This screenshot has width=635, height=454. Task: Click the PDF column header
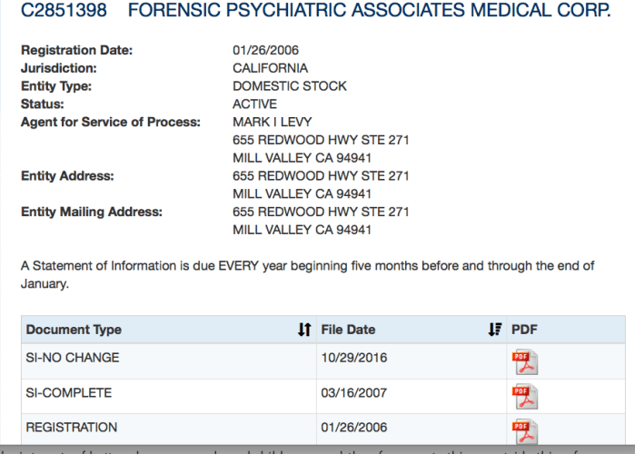tap(524, 330)
